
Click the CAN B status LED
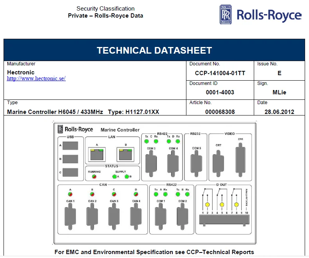coord(92,194)
